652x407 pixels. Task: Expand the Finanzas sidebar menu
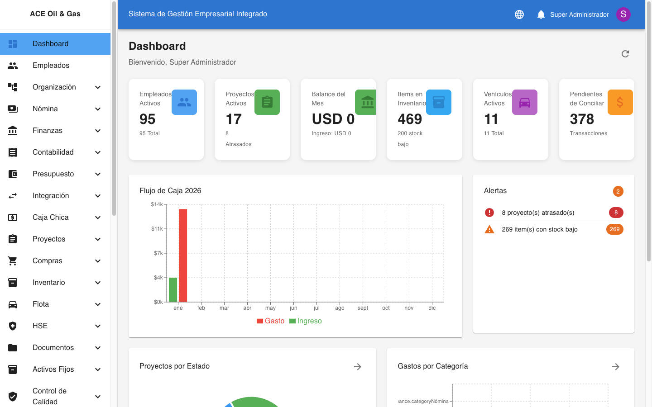tap(55, 130)
